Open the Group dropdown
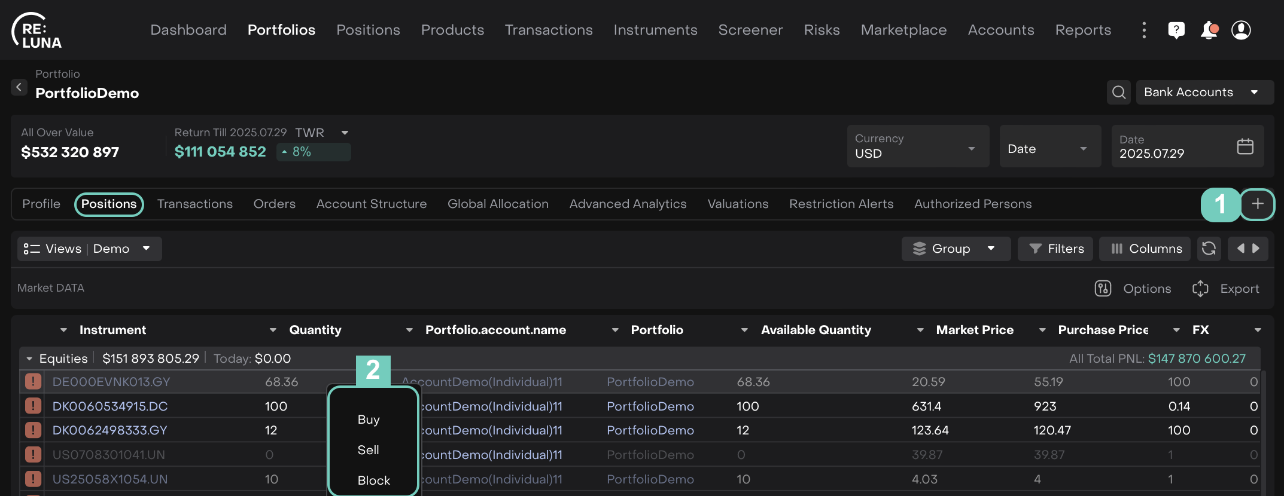This screenshot has width=1284, height=496. [955, 249]
